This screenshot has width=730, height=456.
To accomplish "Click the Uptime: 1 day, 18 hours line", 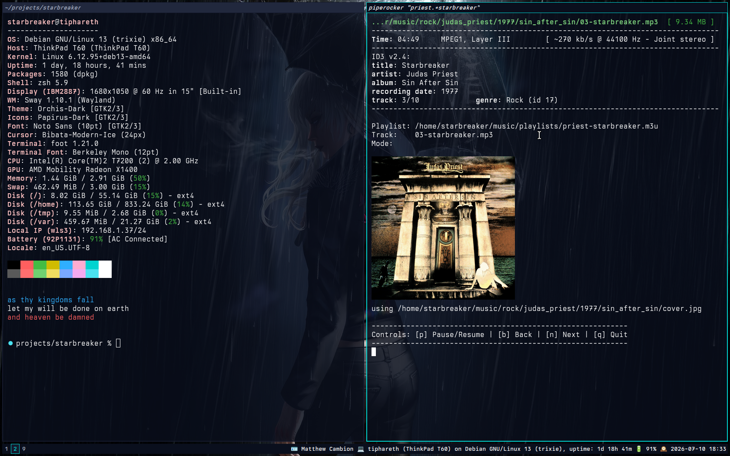I will point(77,65).
